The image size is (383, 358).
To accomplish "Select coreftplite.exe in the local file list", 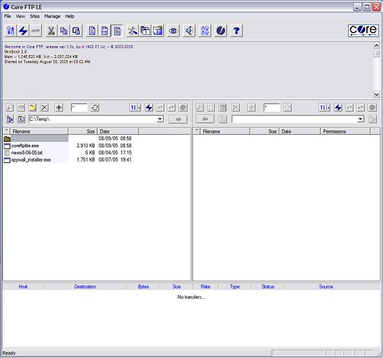I will click(25, 145).
